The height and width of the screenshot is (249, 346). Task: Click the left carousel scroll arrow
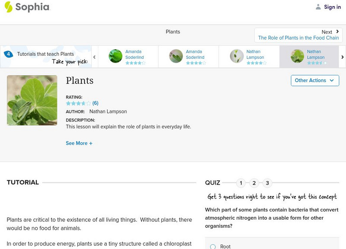(x=95, y=56)
